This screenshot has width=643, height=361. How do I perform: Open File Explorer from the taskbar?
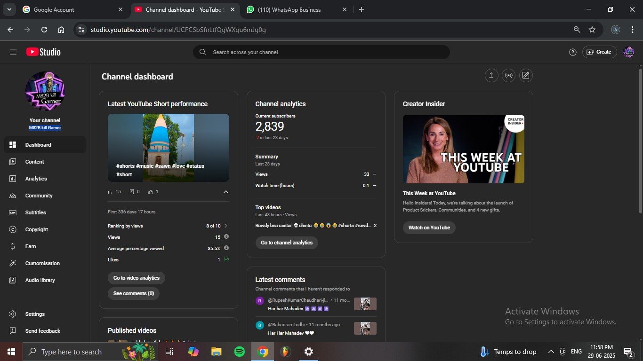pyautogui.click(x=217, y=352)
